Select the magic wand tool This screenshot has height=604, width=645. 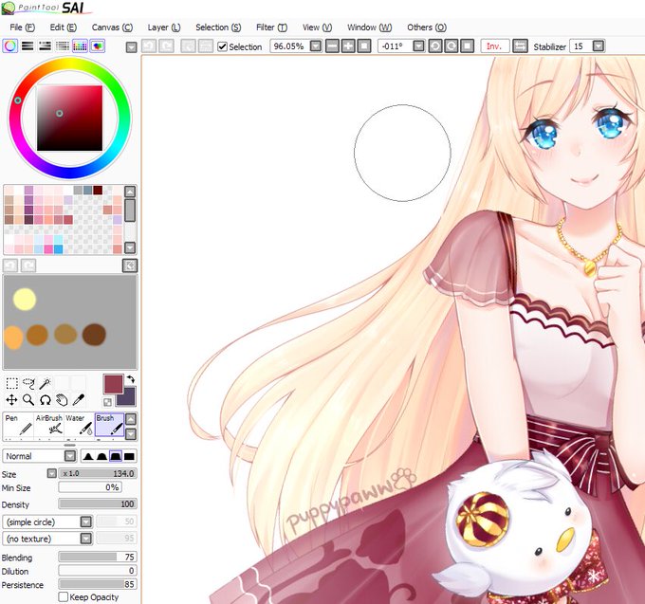(45, 383)
